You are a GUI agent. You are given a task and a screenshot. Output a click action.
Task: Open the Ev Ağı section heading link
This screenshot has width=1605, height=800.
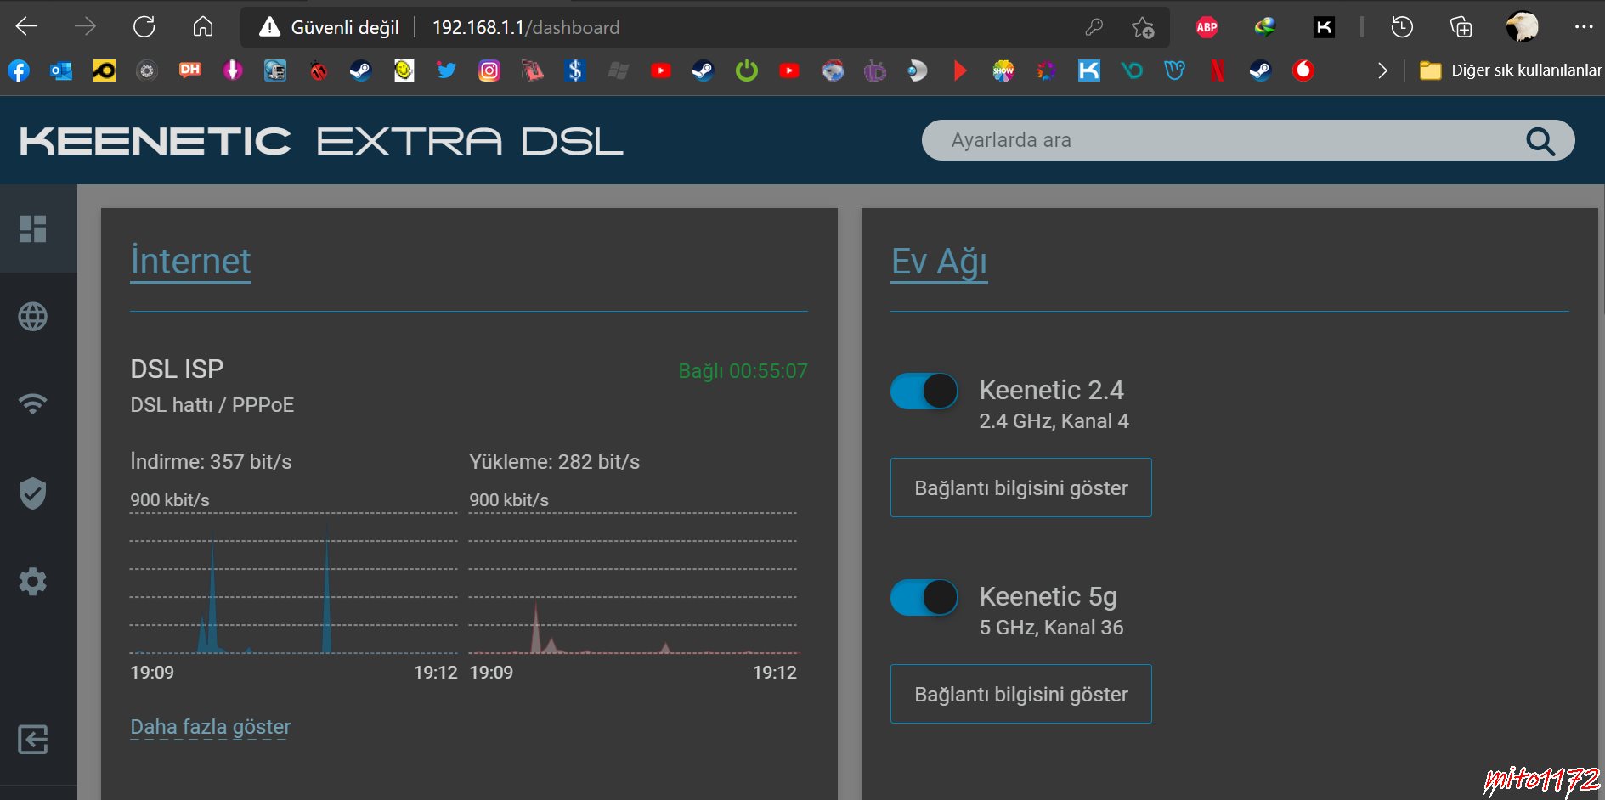[x=939, y=262]
